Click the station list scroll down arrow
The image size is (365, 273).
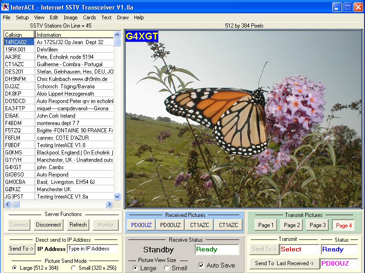[117, 197]
